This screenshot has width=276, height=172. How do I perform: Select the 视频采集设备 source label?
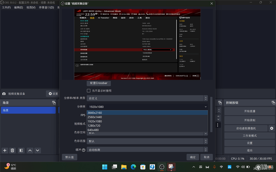[17, 94]
